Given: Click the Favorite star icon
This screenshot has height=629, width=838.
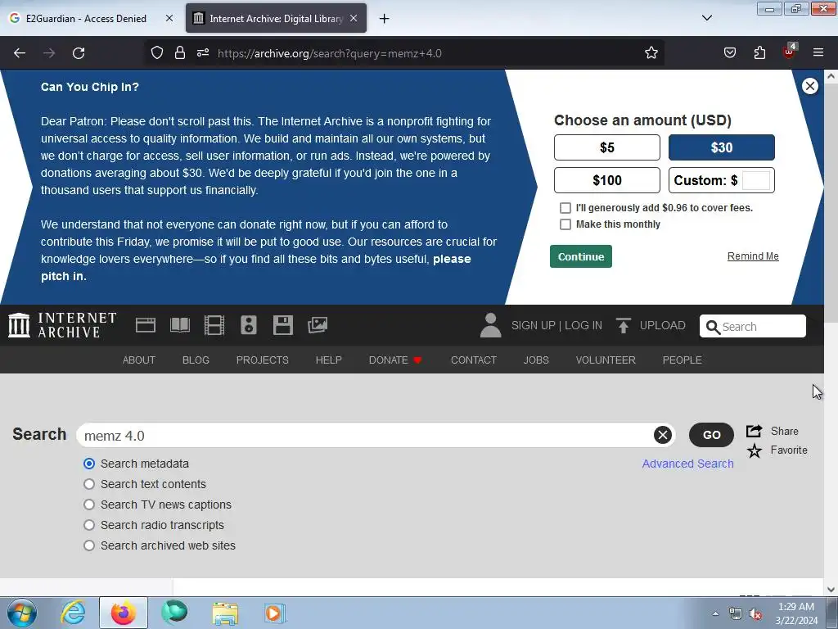Looking at the screenshot, I should [x=754, y=451].
